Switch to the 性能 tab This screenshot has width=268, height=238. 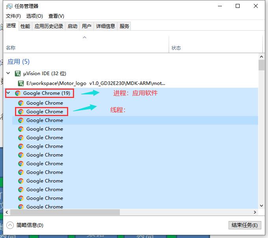(25, 26)
